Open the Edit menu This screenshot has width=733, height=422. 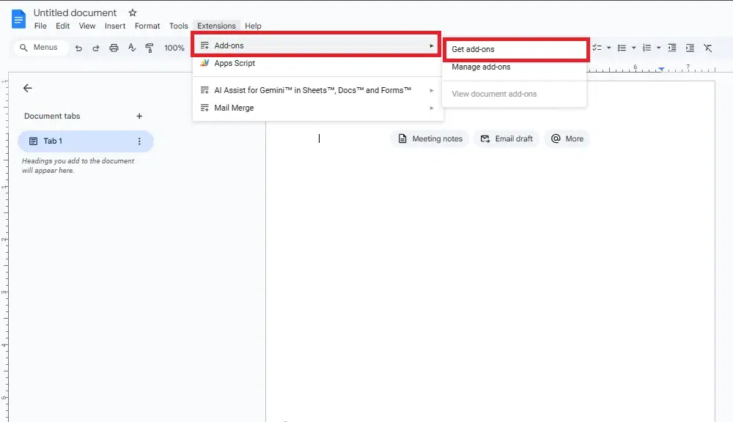(x=62, y=26)
